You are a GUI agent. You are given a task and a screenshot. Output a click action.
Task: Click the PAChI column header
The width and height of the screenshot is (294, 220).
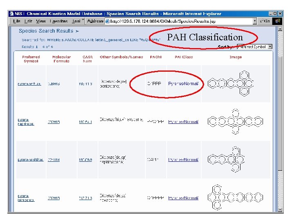[x=156, y=57]
